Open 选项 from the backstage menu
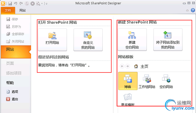196x113 pixels. [12, 92]
